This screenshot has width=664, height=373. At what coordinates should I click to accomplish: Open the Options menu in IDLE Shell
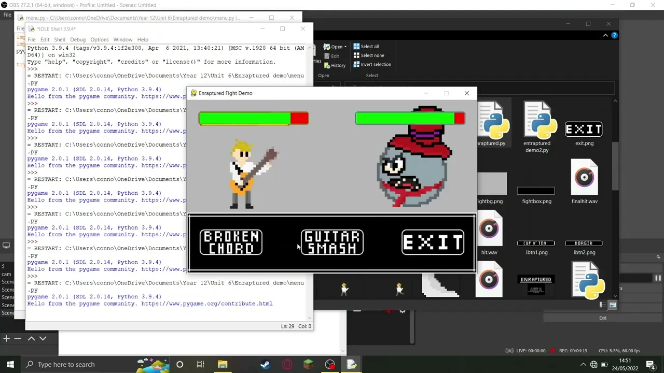tap(100, 39)
